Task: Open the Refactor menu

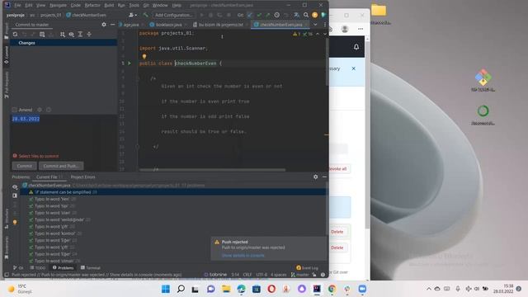Action: 92,6
